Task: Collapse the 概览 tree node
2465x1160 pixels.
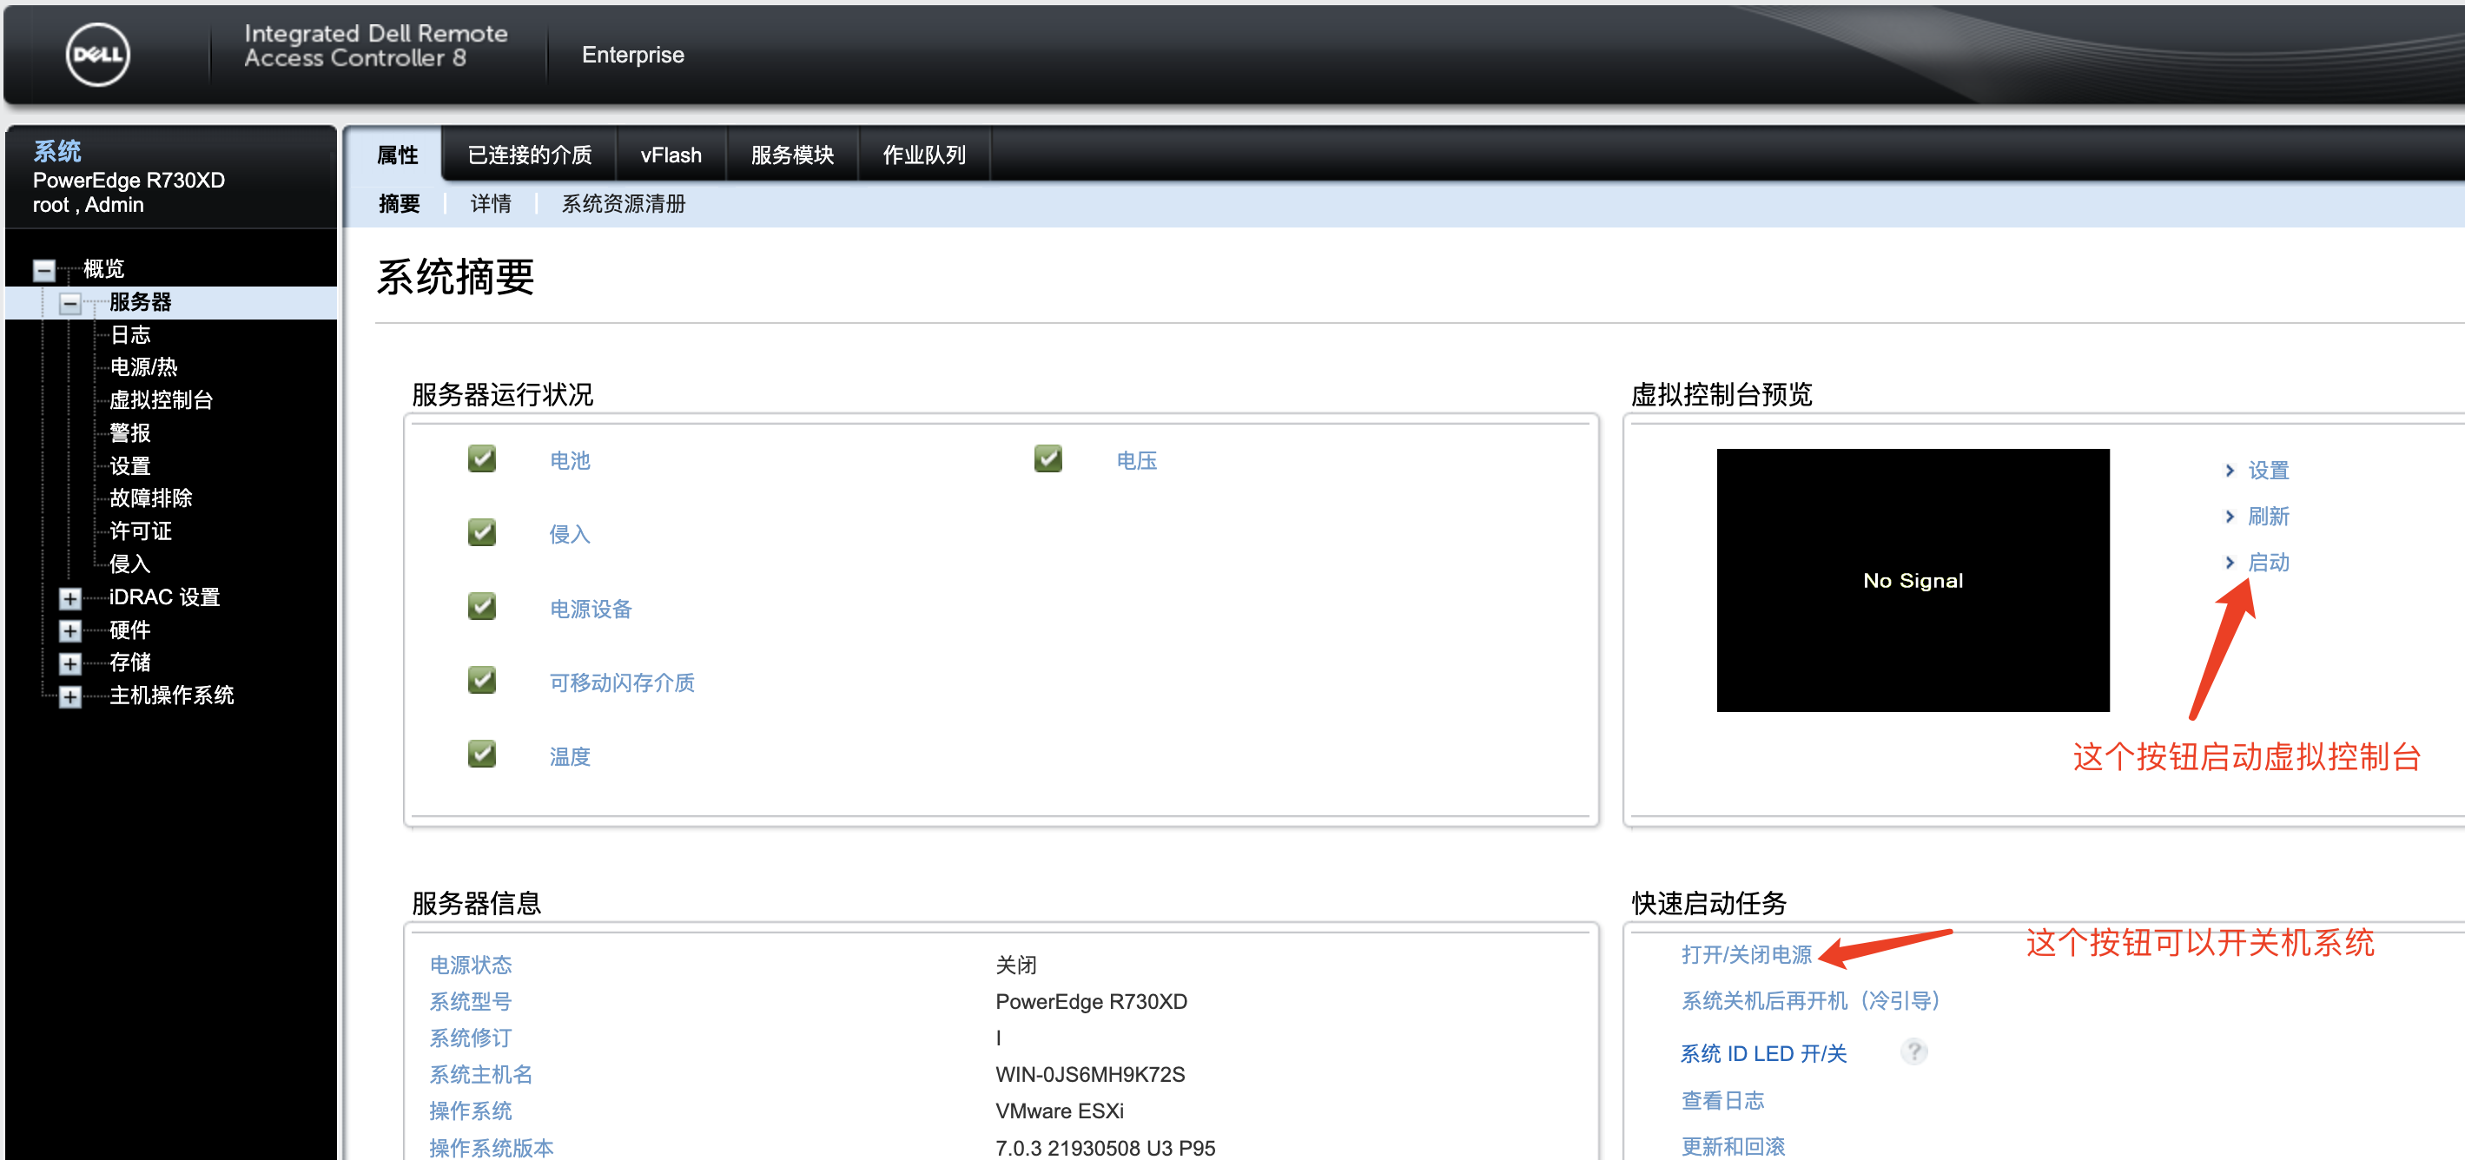Action: [43, 271]
